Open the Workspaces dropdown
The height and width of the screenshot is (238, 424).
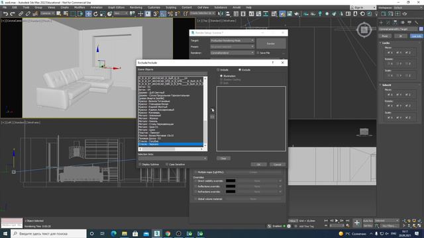coord(407,7)
